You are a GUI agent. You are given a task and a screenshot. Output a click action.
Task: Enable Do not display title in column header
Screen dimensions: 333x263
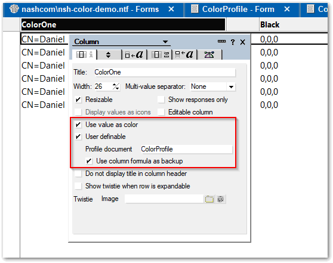click(x=78, y=174)
